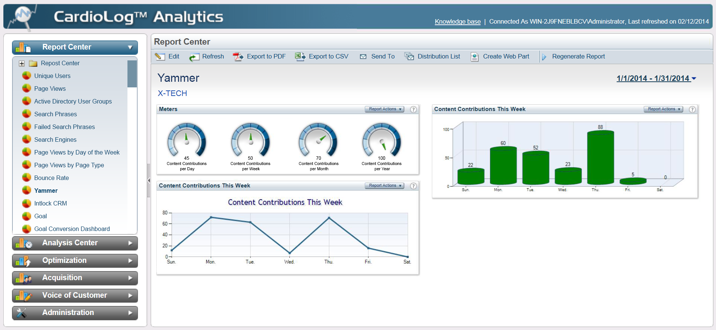Click help icon on bar chart panel
The height and width of the screenshot is (330, 716).
pos(692,109)
